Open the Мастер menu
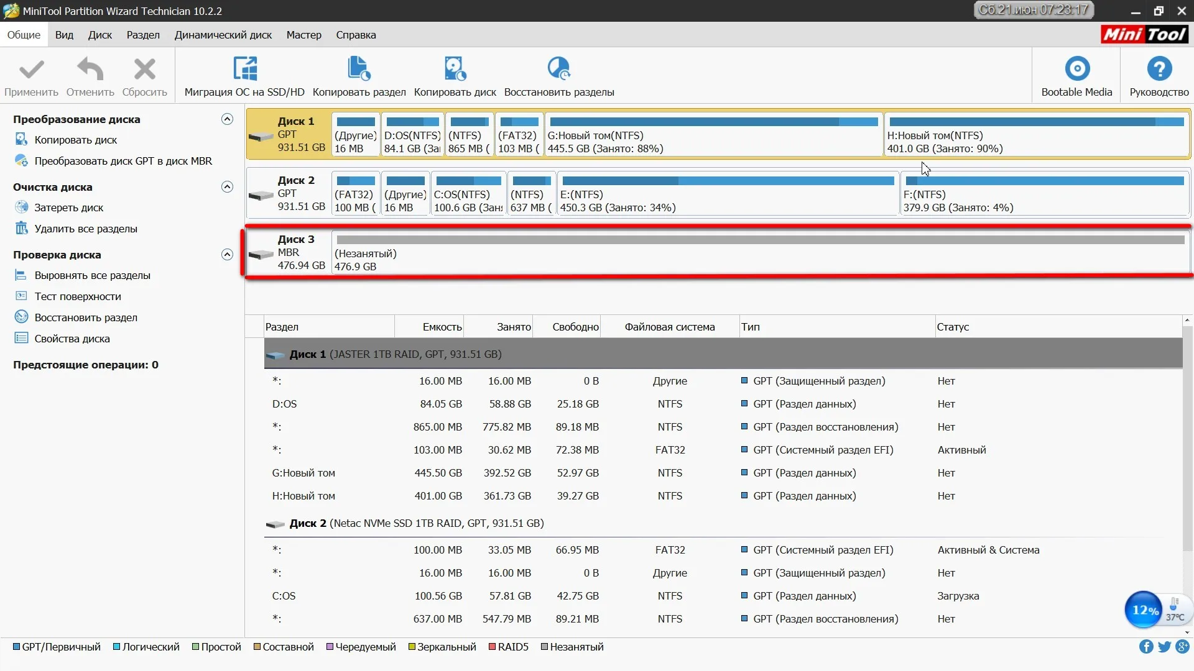 coord(303,35)
